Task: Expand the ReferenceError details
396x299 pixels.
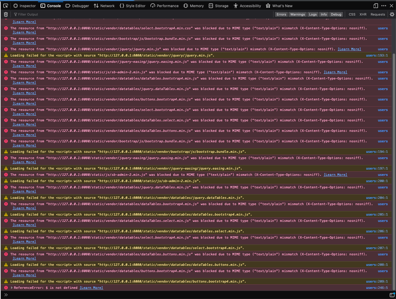Action: coord(11,287)
